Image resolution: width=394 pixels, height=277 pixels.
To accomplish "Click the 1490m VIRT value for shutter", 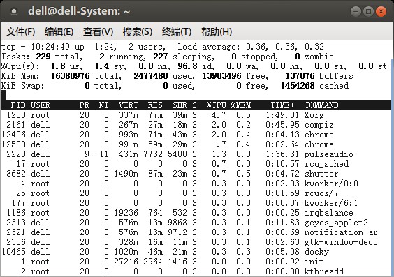I will click(x=126, y=174).
